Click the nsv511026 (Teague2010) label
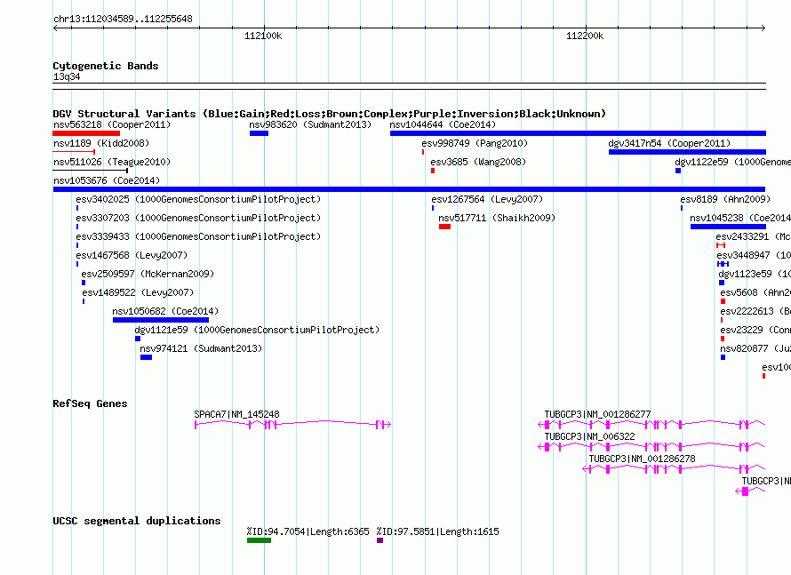 coord(112,162)
